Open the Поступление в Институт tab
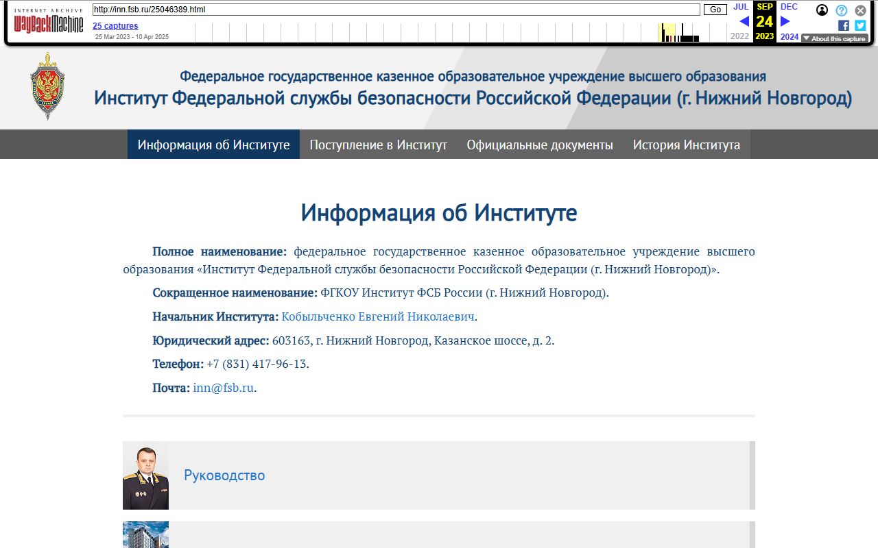Viewport: 878px width, 548px height. [x=378, y=145]
